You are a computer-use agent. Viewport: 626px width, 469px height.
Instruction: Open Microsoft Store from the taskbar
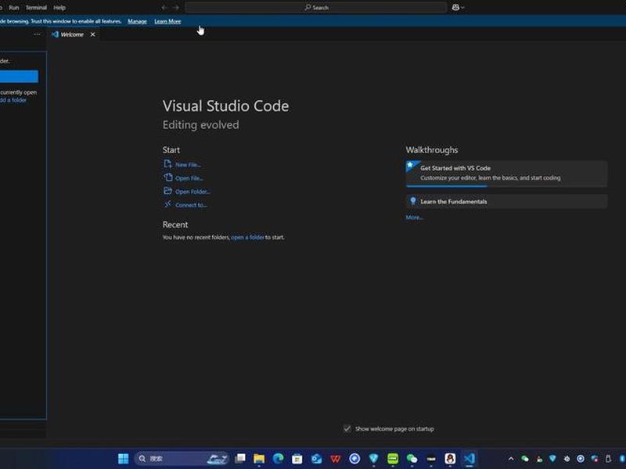[x=297, y=459]
